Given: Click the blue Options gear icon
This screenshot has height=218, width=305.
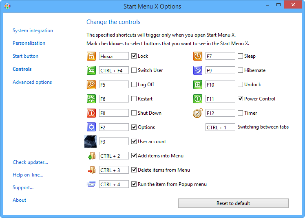Looking at the screenshot, I should click(91, 127).
